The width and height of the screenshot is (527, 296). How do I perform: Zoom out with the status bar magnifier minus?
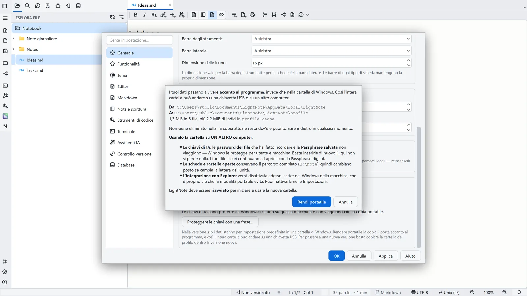coord(472,292)
